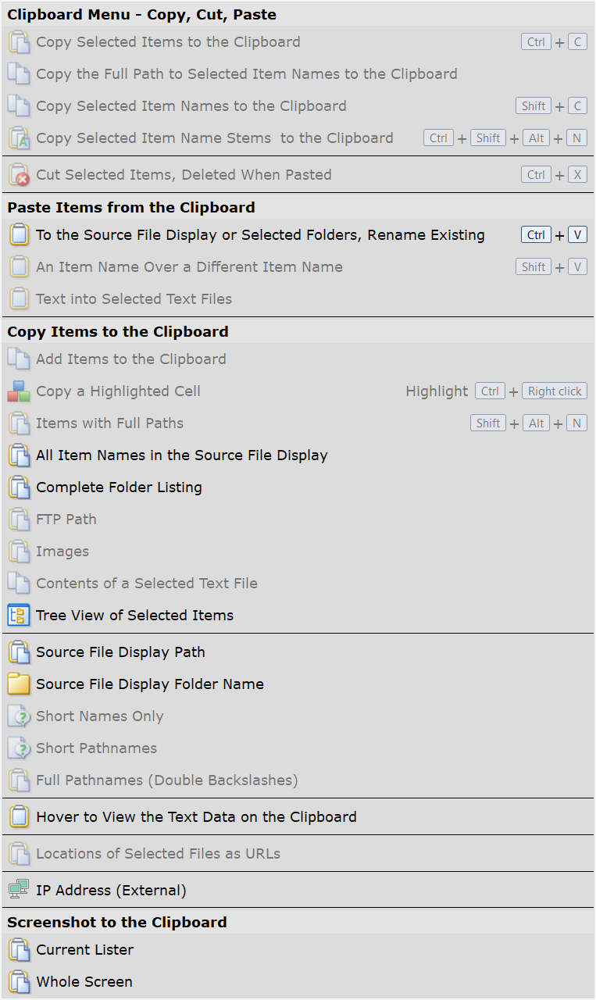Click the Complete Folder Listing clipboard icon
Viewport: 596px width, 1000px height.
point(18,487)
